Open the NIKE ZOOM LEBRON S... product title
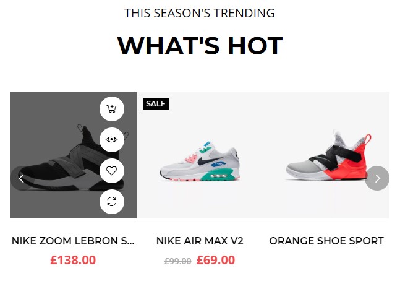The height and width of the screenshot is (289, 400). 73,241
